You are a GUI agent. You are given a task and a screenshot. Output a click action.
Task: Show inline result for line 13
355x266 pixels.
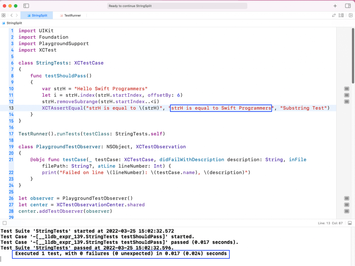pos(347,108)
